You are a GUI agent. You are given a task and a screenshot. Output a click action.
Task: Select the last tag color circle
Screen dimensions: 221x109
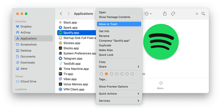coord(132,74)
